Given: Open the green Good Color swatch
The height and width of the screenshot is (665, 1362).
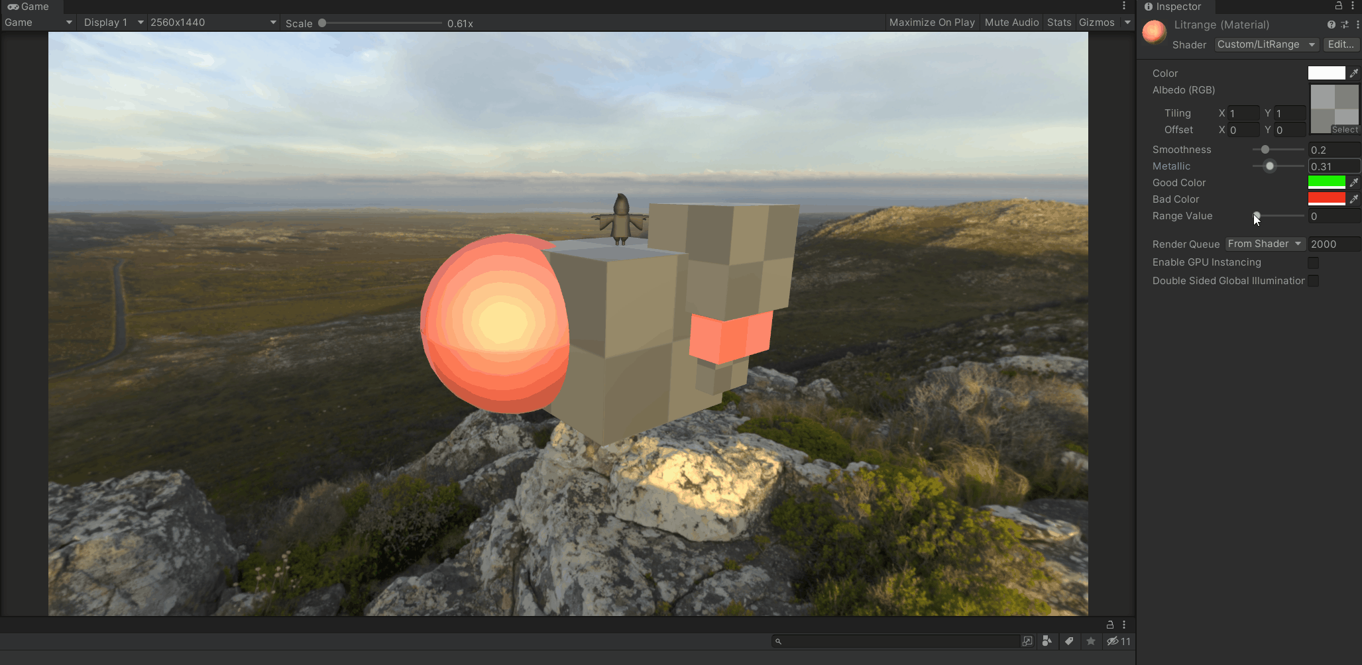Looking at the screenshot, I should point(1326,182).
